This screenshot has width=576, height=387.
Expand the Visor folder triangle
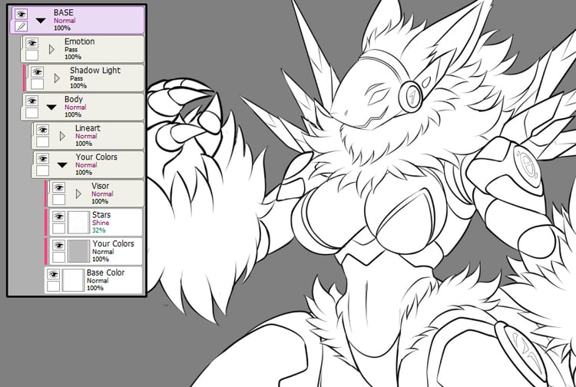click(78, 193)
